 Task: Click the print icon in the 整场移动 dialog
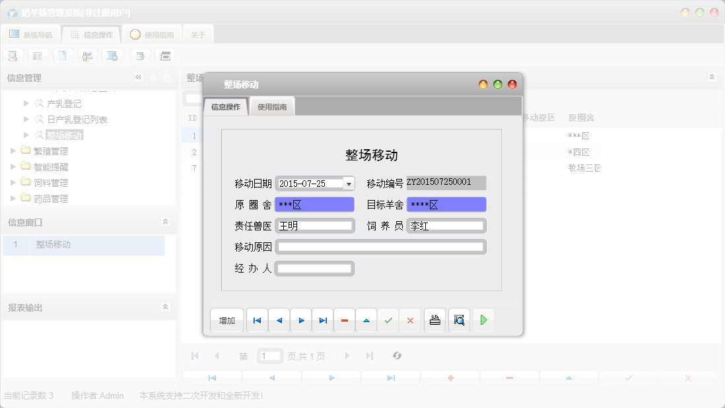pyautogui.click(x=434, y=320)
